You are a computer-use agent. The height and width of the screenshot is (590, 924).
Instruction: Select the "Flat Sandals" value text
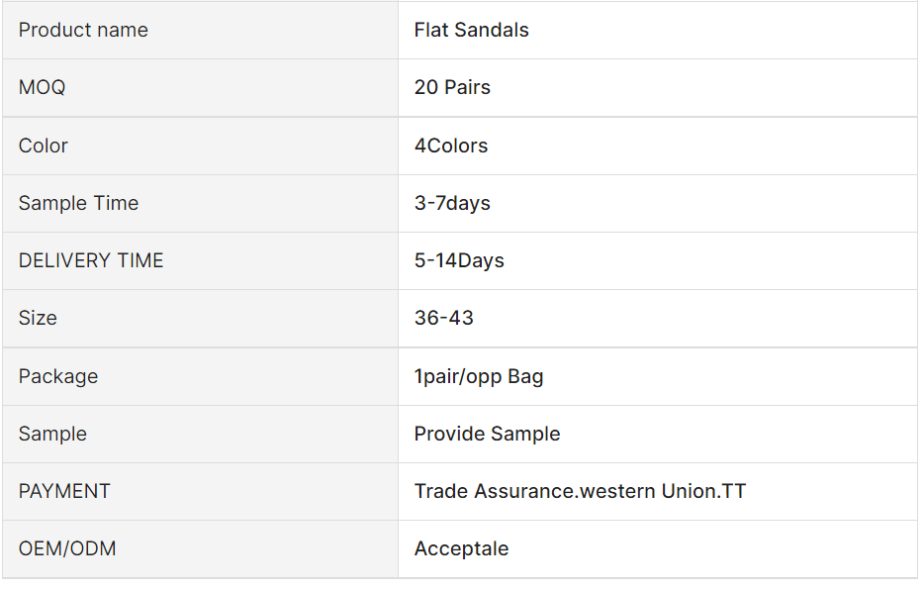[471, 30]
